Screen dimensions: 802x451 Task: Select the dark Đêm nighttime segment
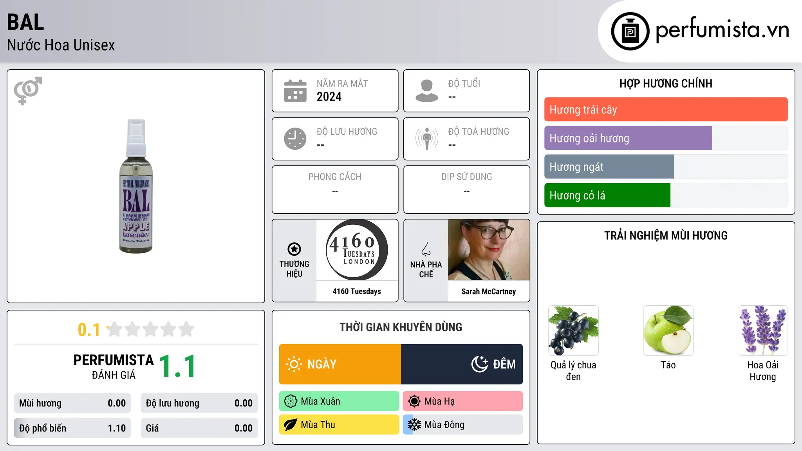pos(462,364)
